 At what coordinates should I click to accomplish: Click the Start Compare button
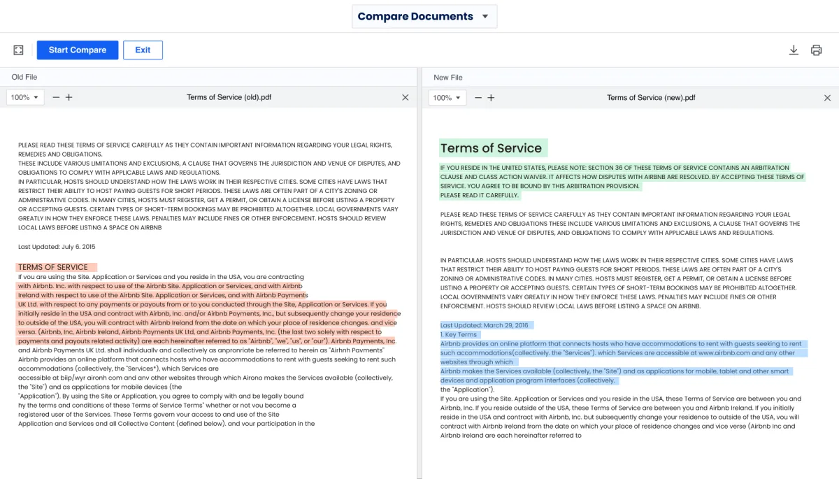tap(78, 50)
